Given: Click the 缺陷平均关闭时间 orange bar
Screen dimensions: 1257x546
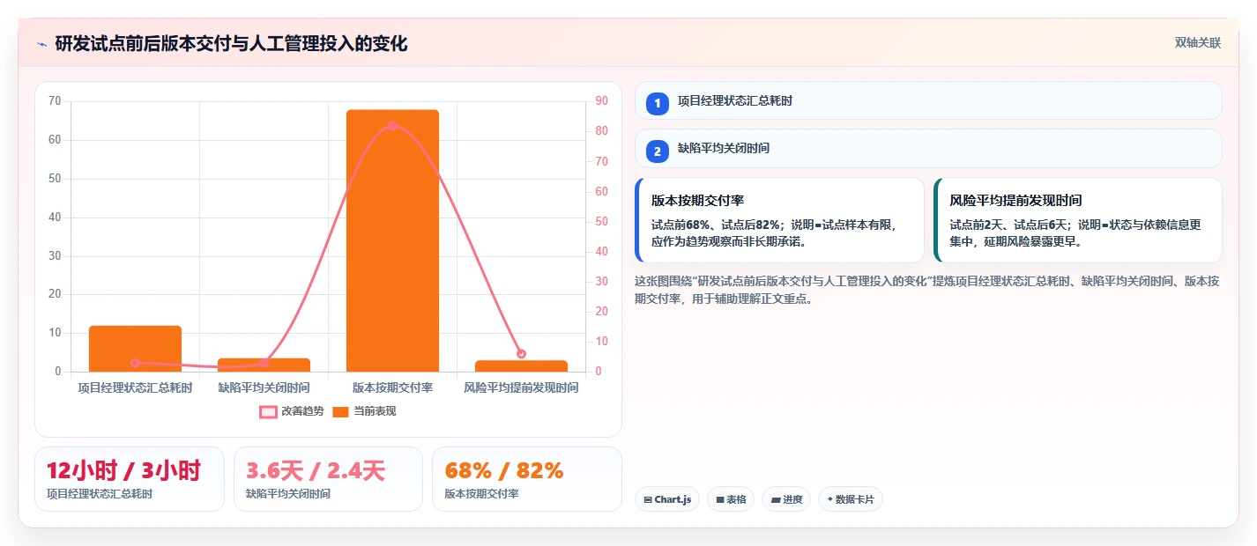Looking at the screenshot, I should [x=264, y=365].
